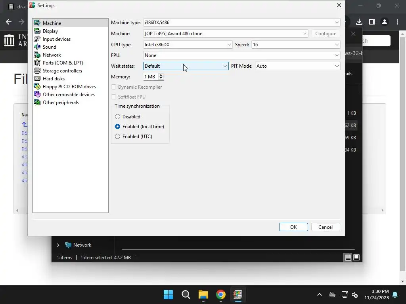Click the Memory value field
Image resolution: width=406 pixels, height=304 pixels.
coord(151,77)
